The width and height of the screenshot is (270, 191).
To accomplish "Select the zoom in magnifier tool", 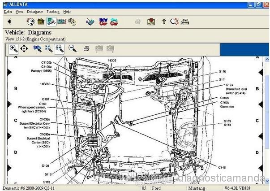I will (x=13, y=49).
